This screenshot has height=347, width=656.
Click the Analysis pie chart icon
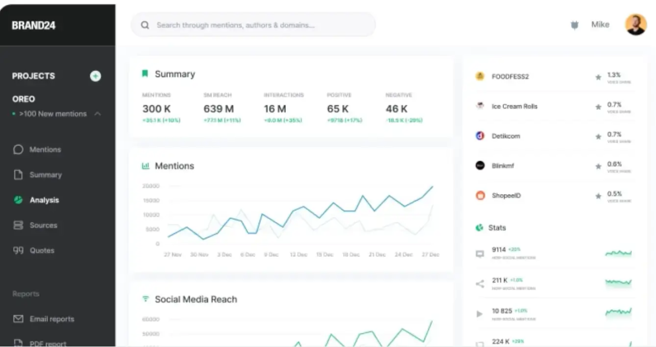(17, 200)
